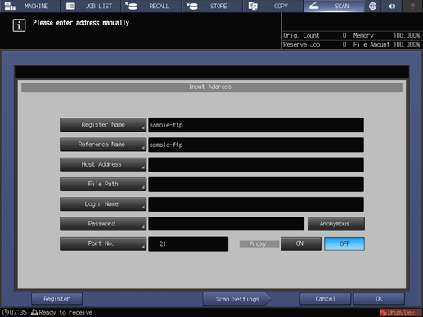Open the Host Address entry button
This screenshot has height=317, width=423.
click(x=103, y=164)
